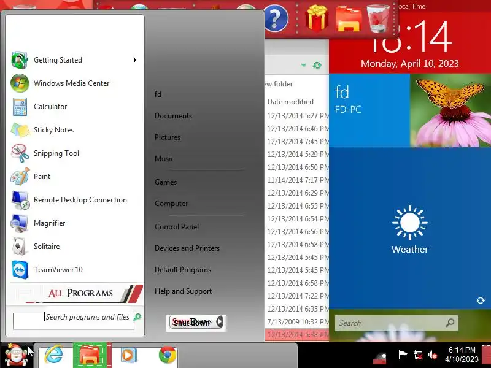Select the row dated 12/13/2014 7:22 PM
Screen dimensions: 491x368
(297, 296)
